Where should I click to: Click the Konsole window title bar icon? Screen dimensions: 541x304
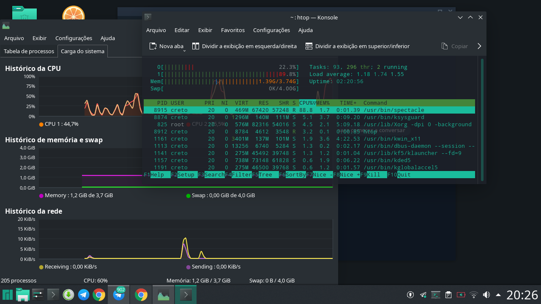click(x=148, y=17)
